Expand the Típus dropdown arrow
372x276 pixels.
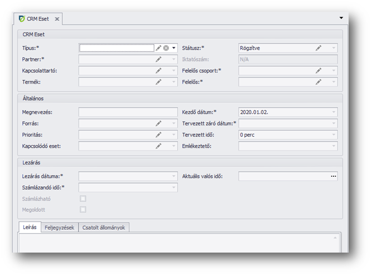[x=173, y=49]
